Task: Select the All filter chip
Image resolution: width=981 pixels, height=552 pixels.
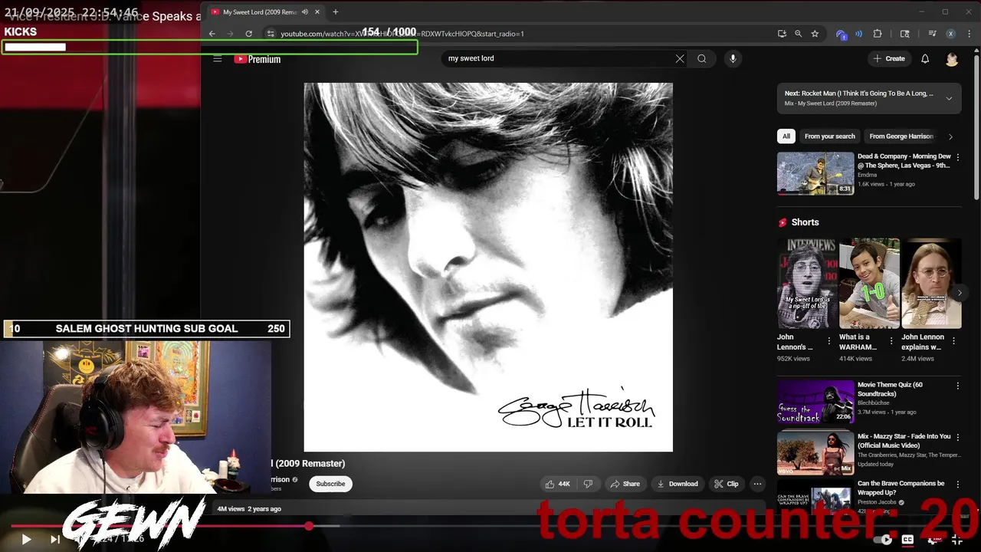Action: (x=786, y=136)
